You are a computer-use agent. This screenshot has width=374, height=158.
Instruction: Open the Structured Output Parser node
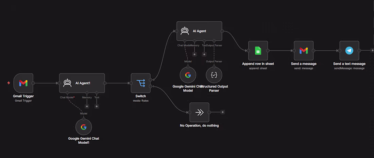point(214,75)
